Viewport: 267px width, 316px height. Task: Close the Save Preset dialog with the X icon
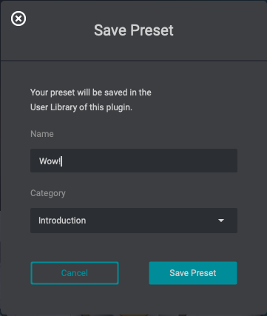18,19
